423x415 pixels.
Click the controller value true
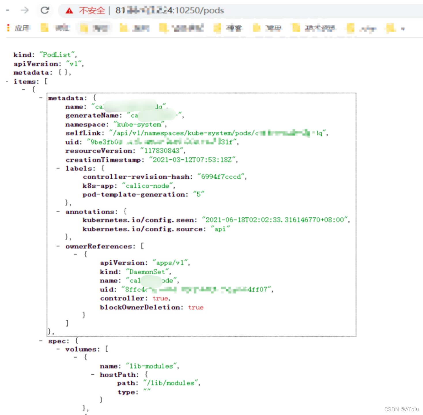[x=160, y=298]
